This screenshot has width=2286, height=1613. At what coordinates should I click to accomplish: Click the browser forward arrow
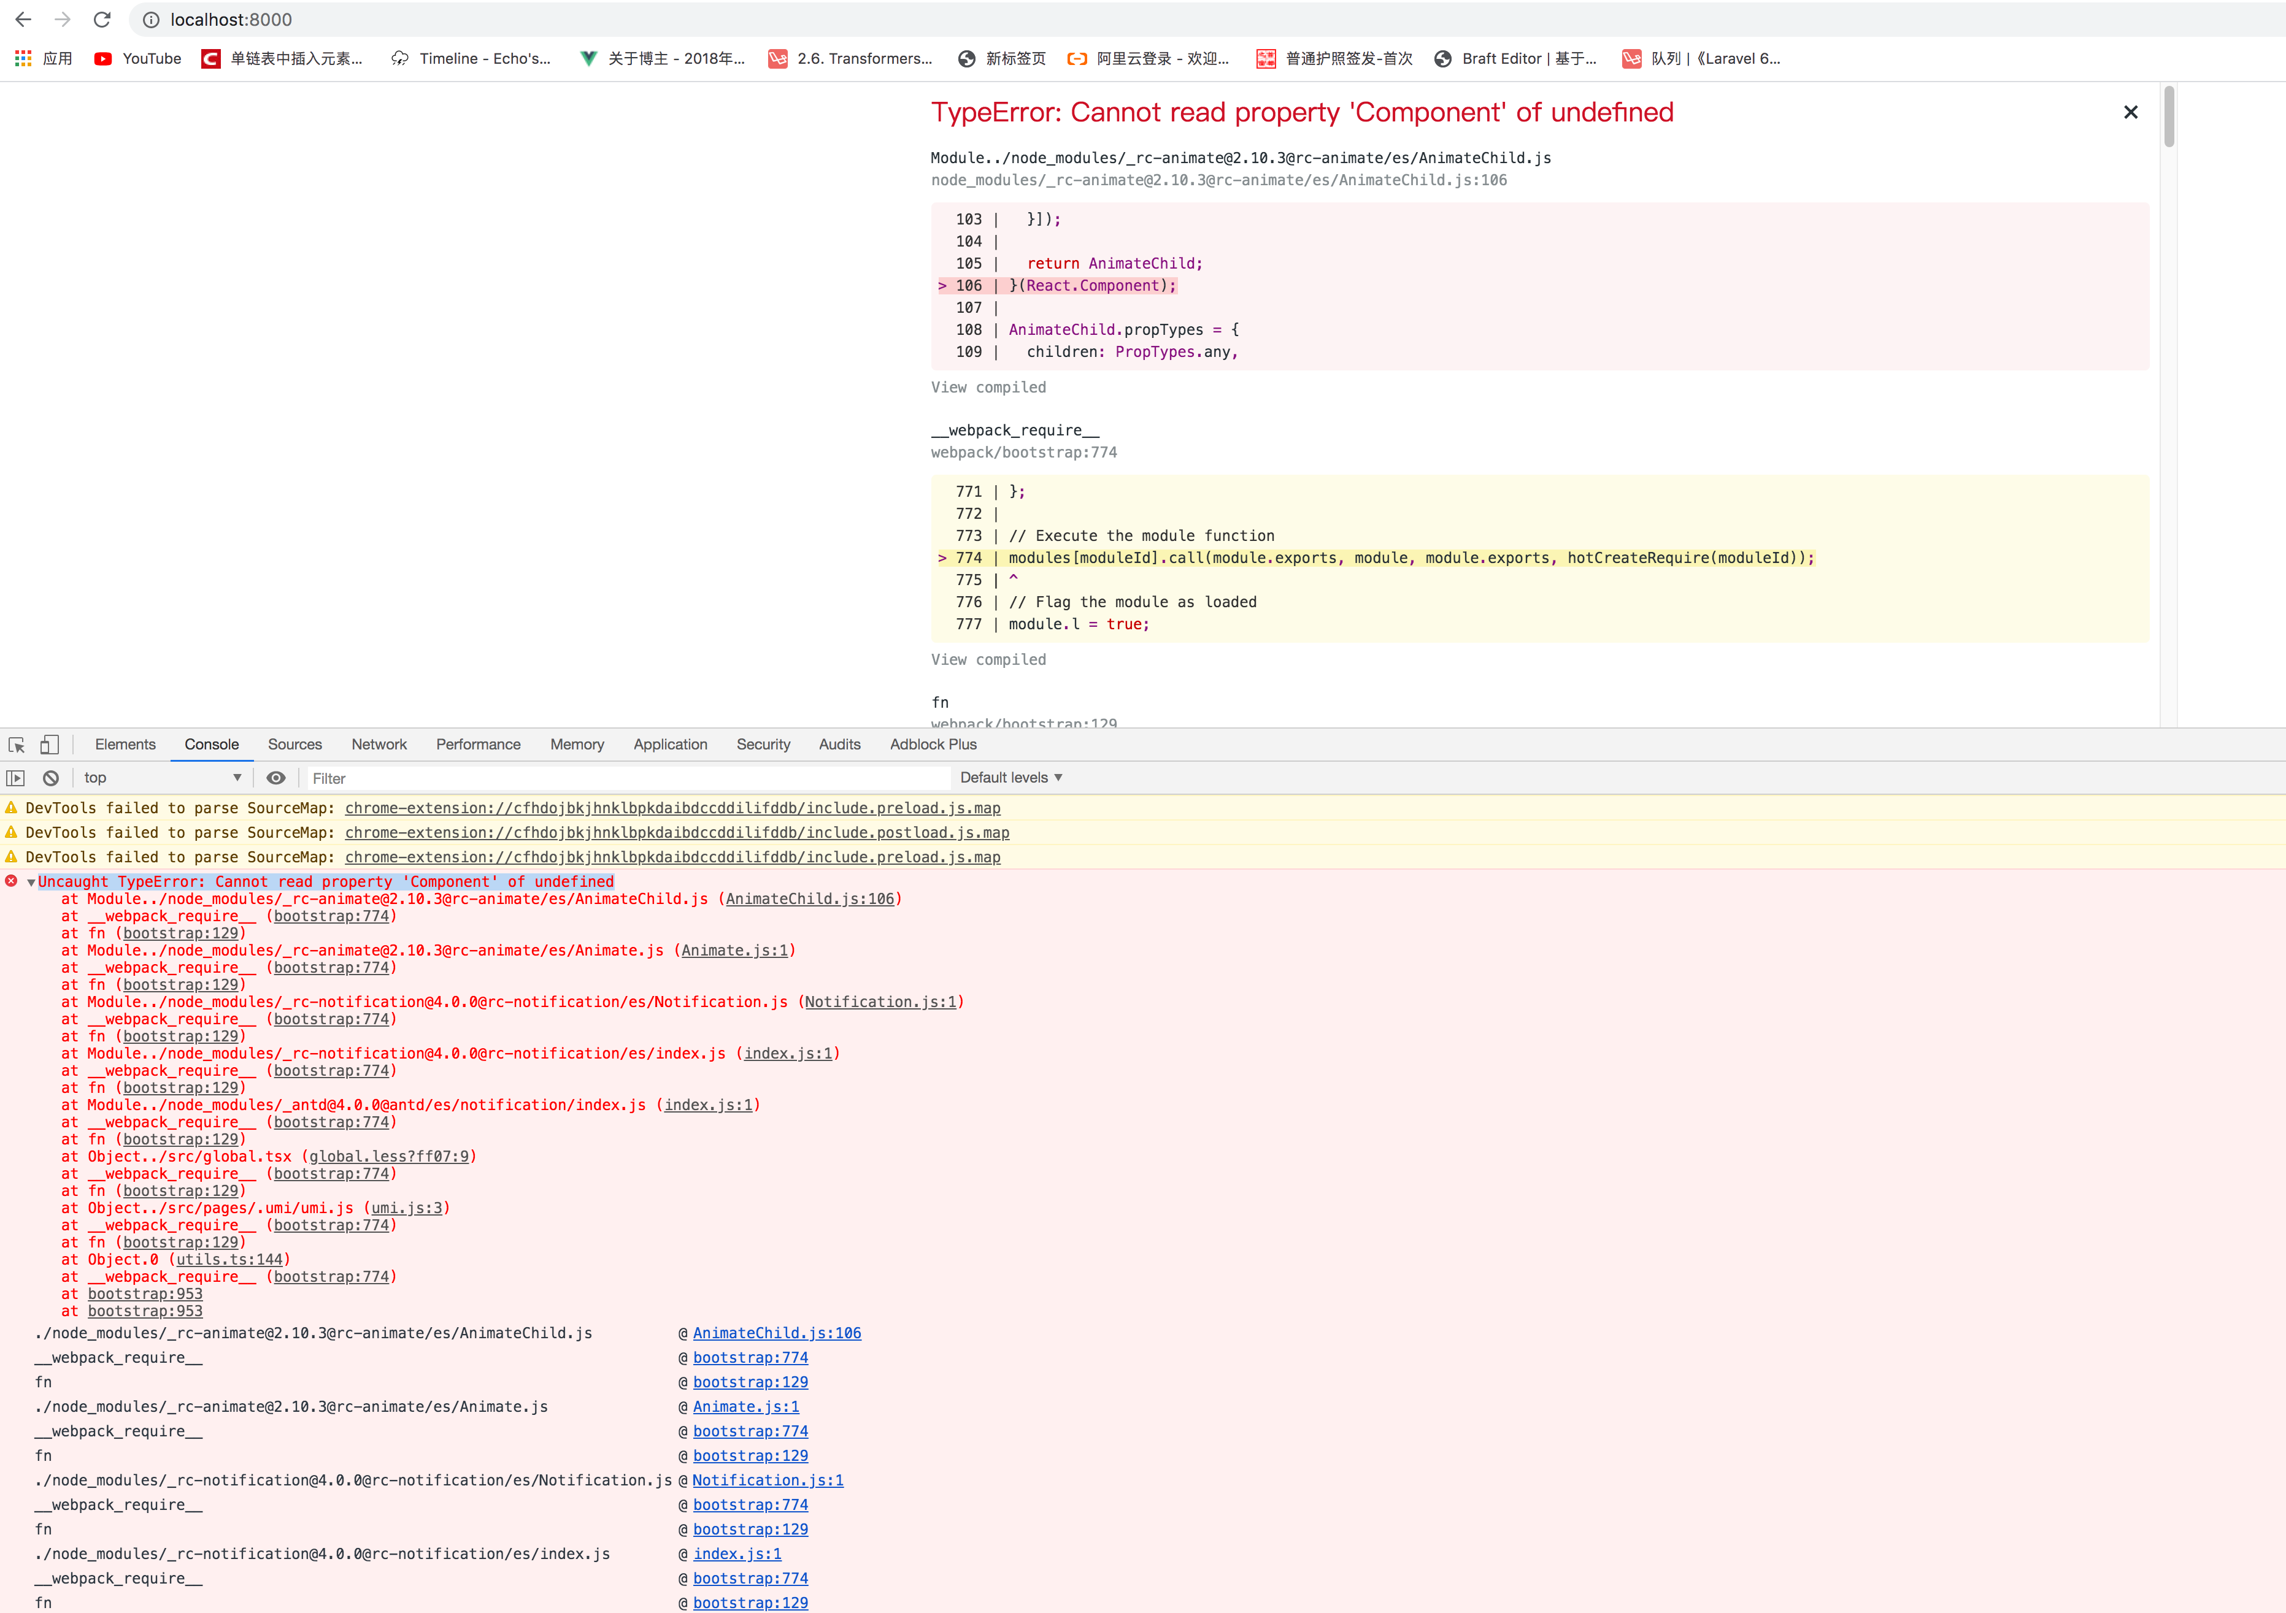click(63, 20)
